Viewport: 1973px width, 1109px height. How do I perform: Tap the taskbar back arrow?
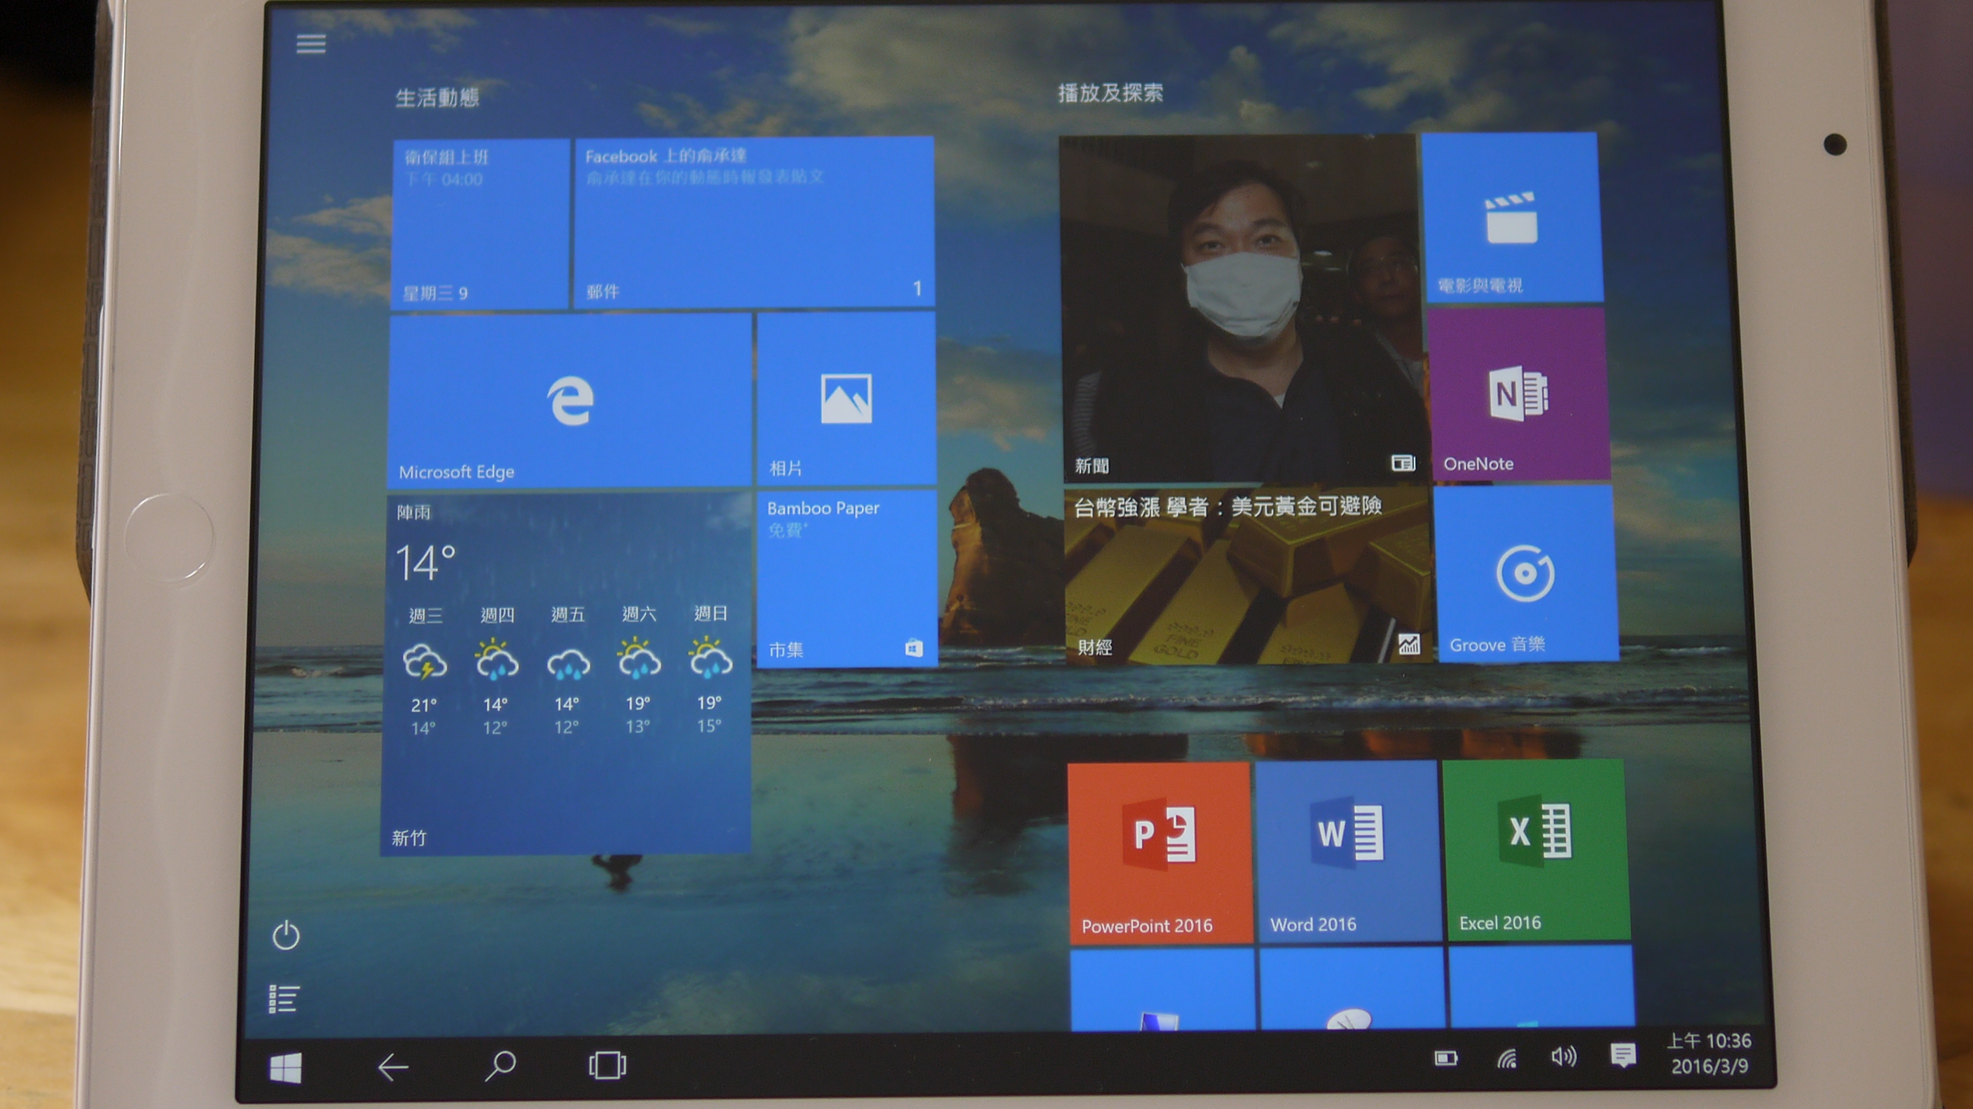[x=393, y=1067]
